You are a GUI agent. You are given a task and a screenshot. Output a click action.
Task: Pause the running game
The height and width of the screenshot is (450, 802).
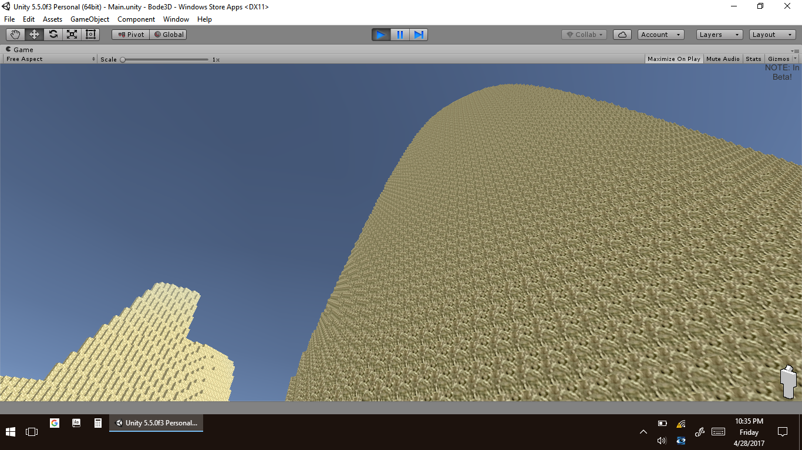400,35
